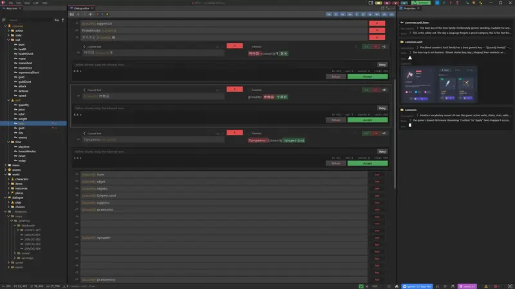Toggle the 'ru' language filter chip
515x289 pixels.
[391, 14]
